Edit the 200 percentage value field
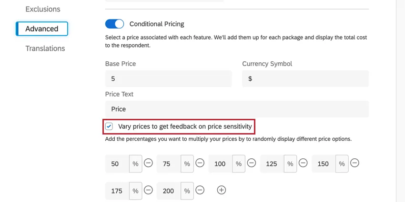The image size is (405, 202). tap(168, 191)
